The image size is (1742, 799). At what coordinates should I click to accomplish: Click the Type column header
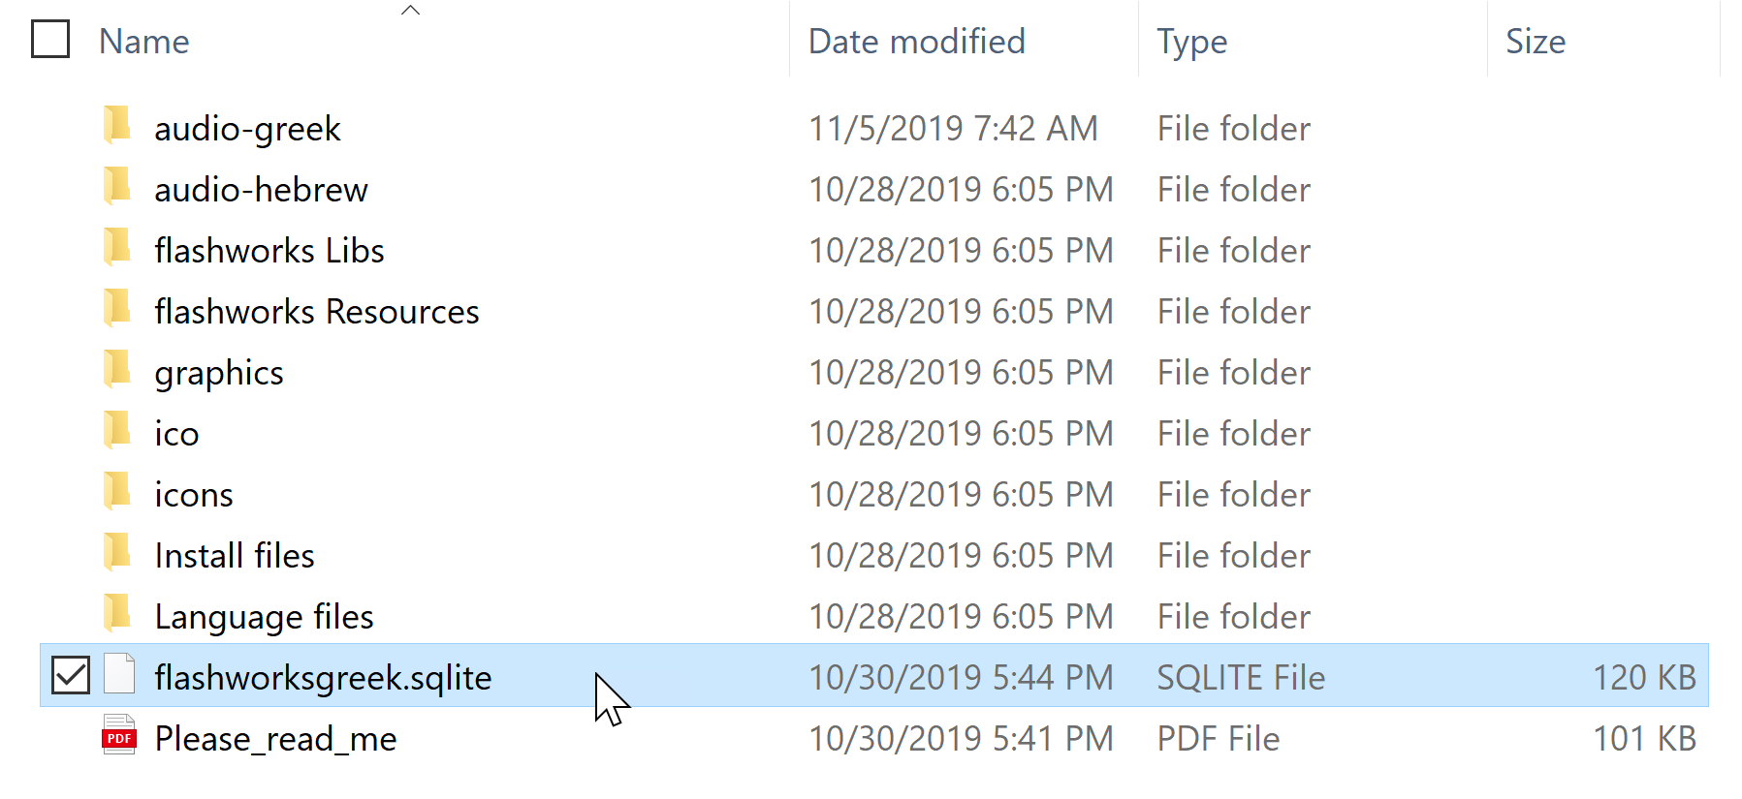pos(1191,42)
